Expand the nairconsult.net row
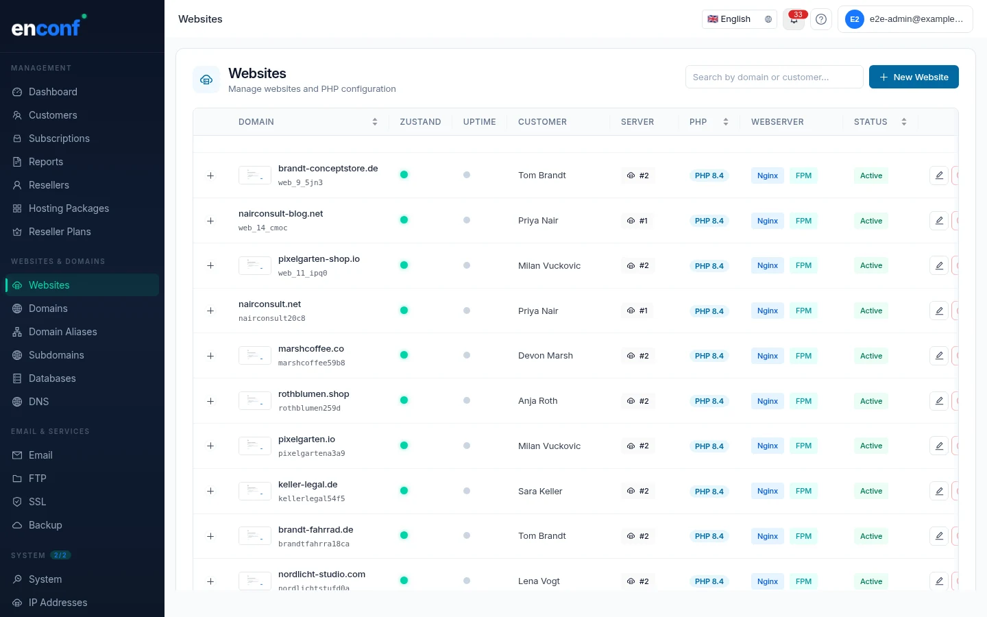Screen dimensions: 987x617 210,311
